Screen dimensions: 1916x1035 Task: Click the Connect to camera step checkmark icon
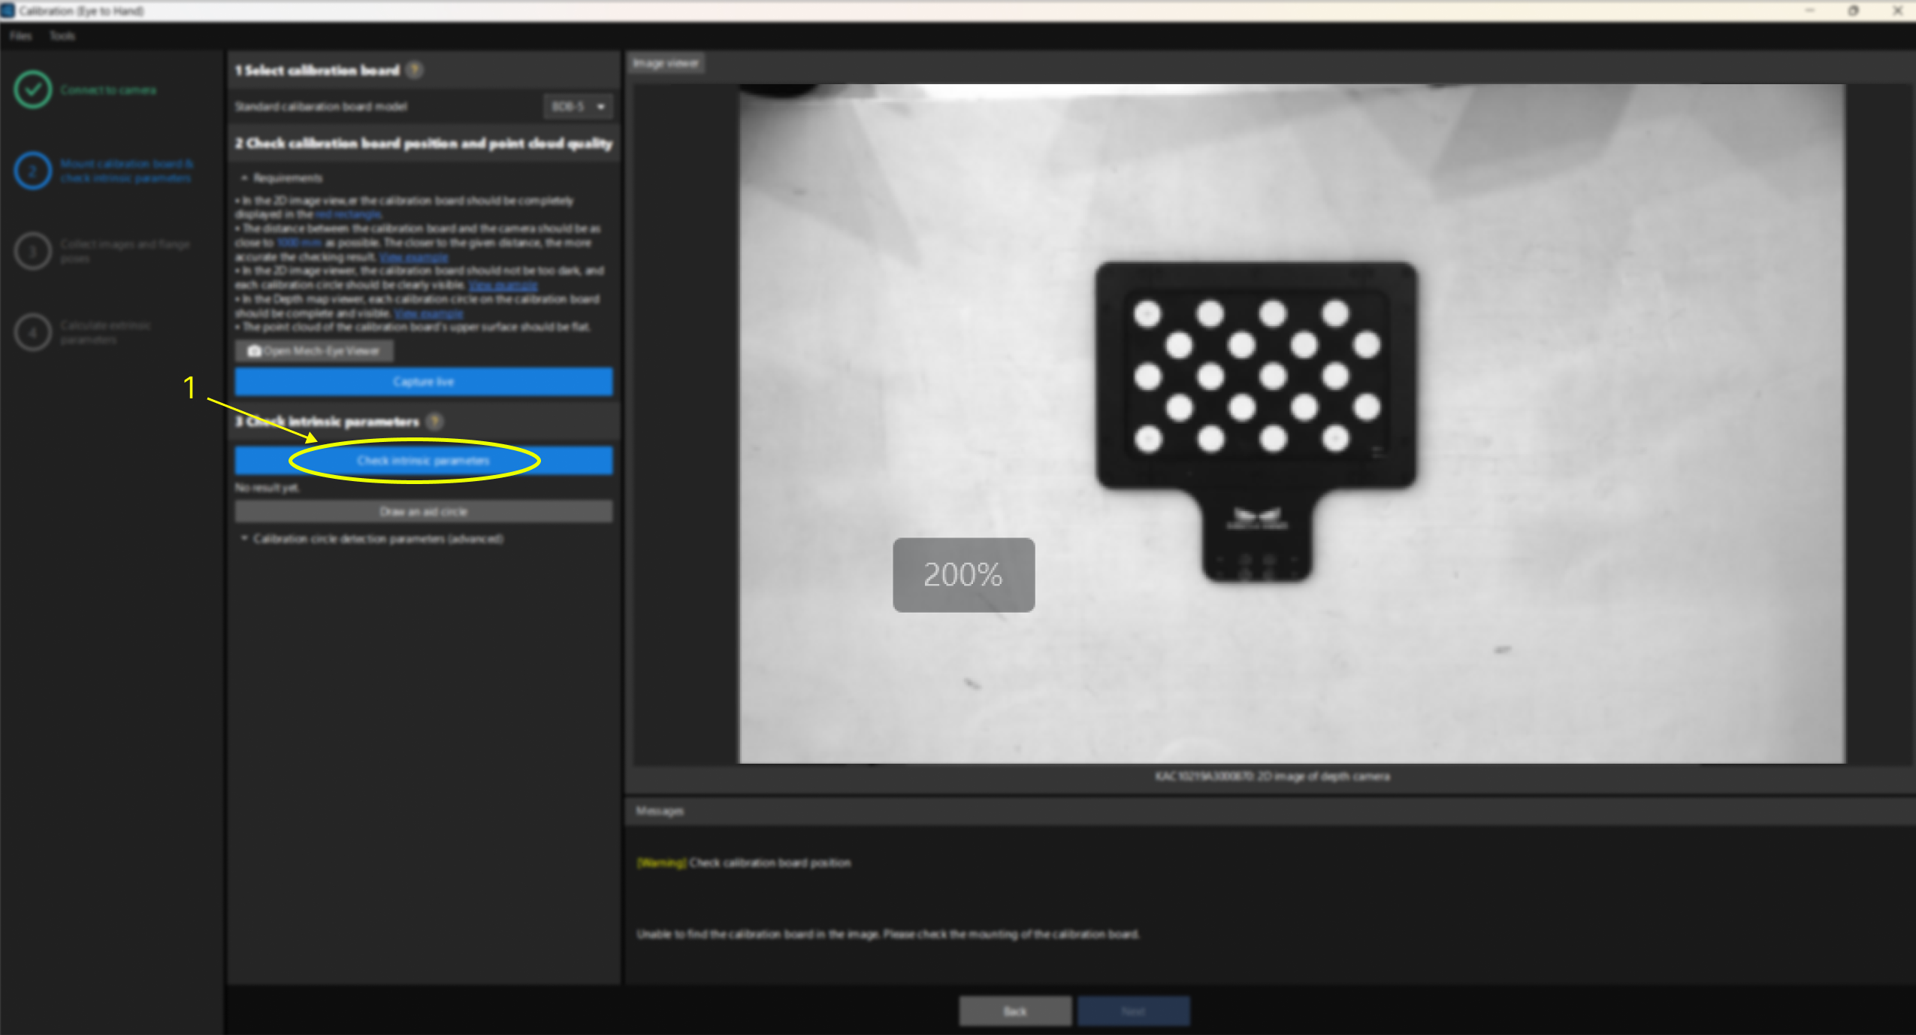click(32, 89)
